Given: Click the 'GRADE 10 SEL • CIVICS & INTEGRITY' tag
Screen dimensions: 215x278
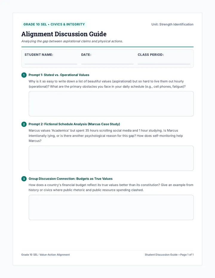Looking at the screenshot, I should click(54, 24).
